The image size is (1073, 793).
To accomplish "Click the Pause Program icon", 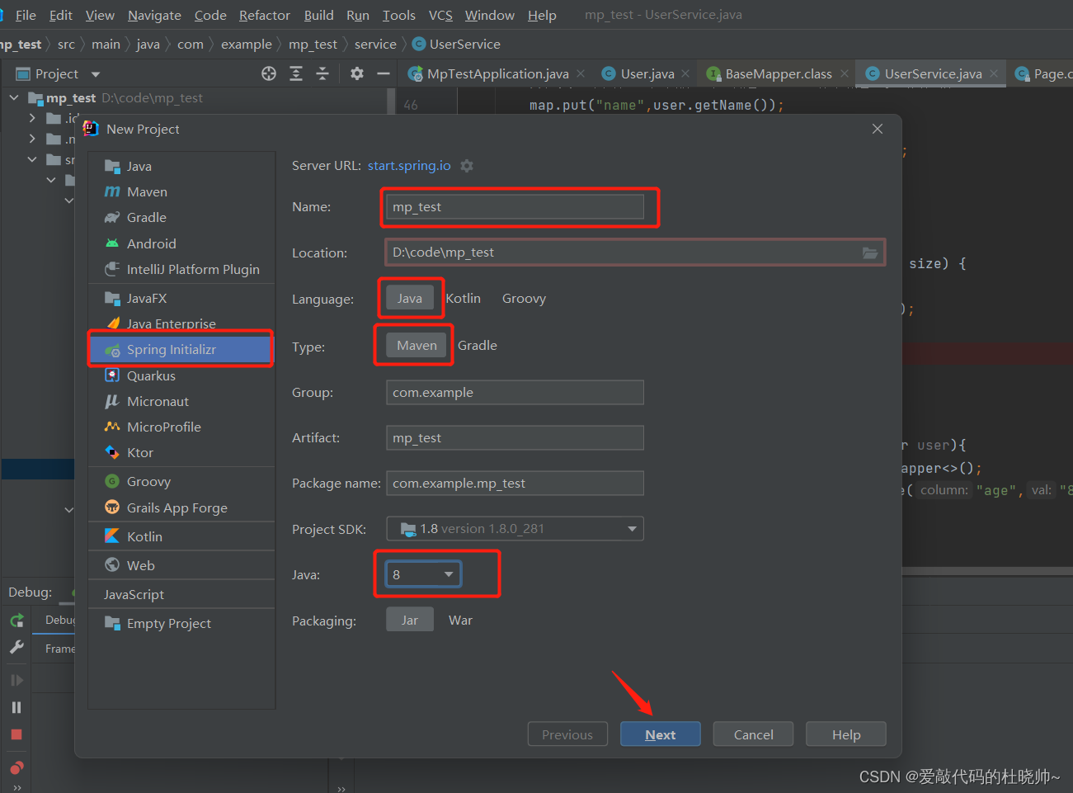I will [x=16, y=707].
